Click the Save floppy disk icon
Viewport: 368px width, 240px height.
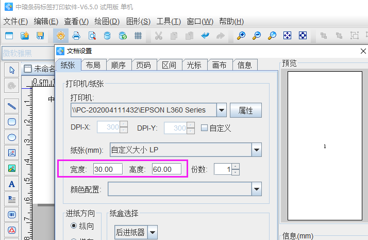tap(40, 36)
